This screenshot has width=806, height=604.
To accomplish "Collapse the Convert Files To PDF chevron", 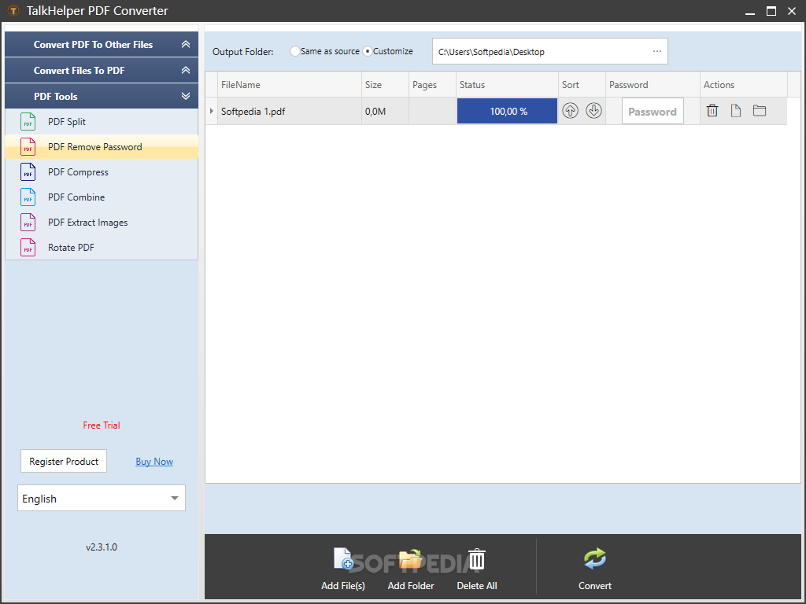I will (x=186, y=70).
